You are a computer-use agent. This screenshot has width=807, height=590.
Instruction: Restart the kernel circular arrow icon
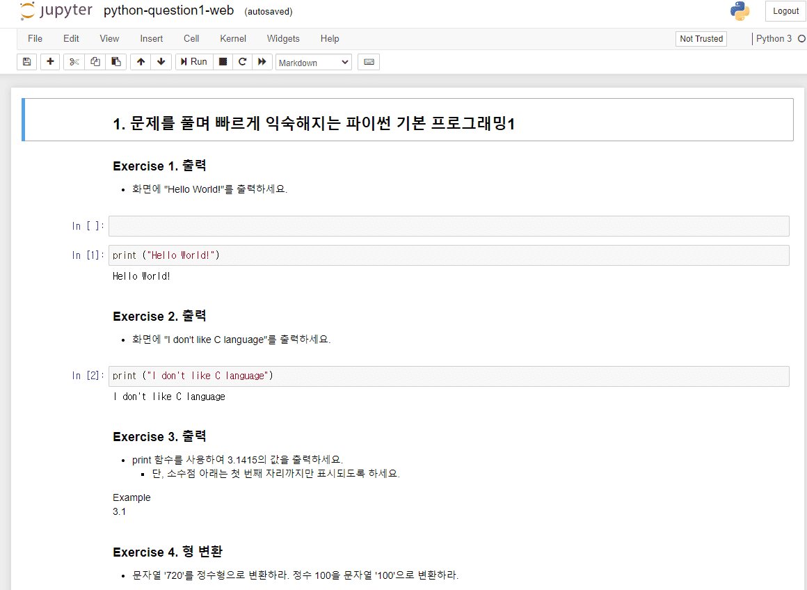242,62
